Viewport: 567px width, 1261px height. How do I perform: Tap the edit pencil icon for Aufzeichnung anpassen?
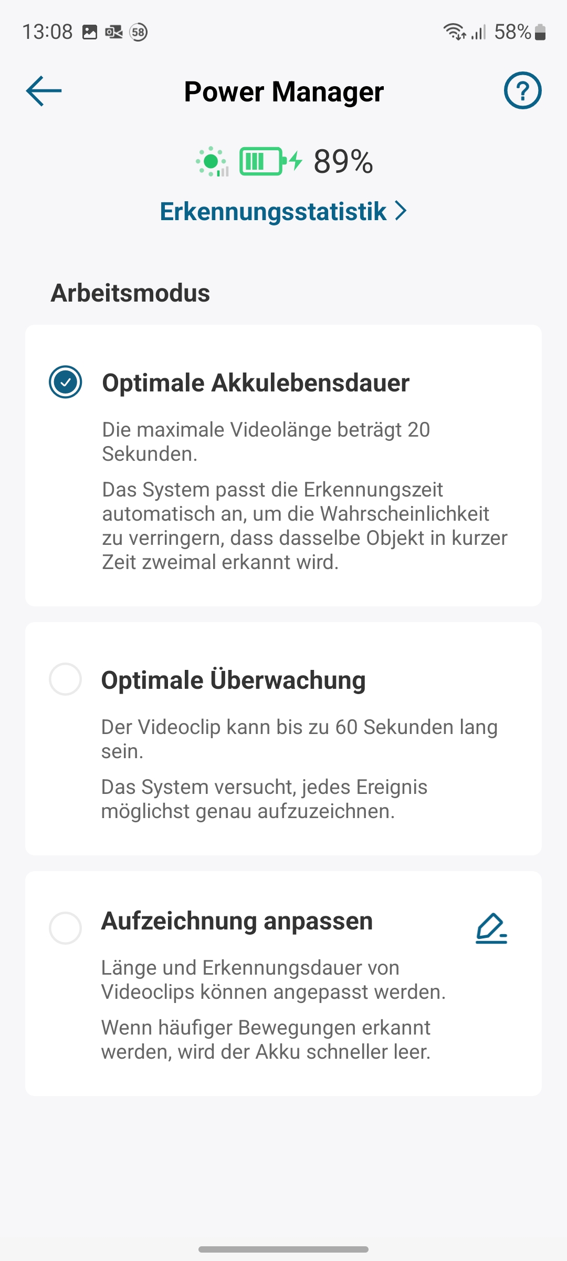(491, 929)
